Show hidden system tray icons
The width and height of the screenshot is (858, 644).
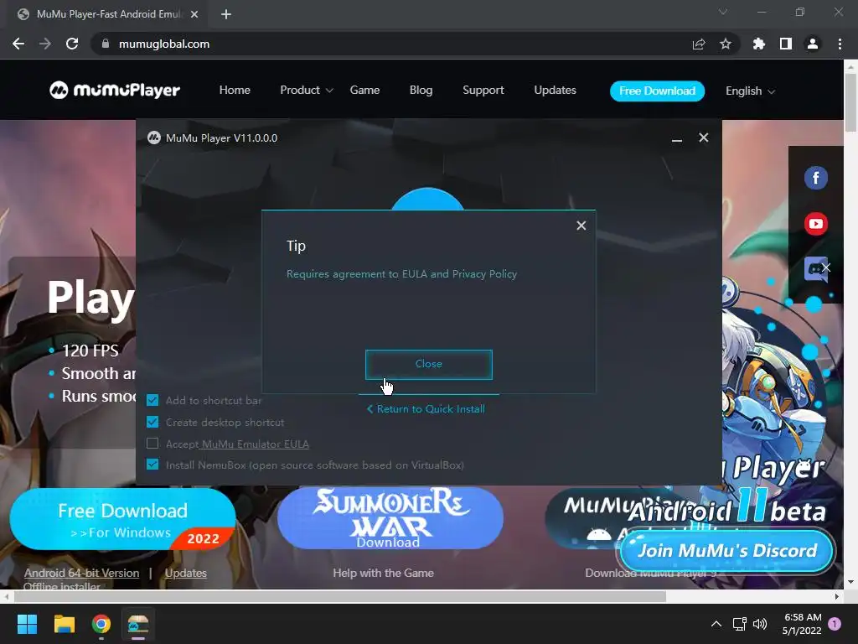tap(716, 624)
